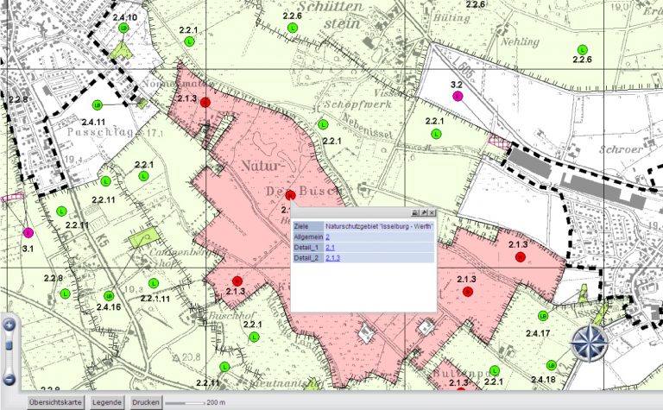This screenshot has height=410, width=663.
Task: Zoom in with the plus button
Action: [x=9, y=325]
